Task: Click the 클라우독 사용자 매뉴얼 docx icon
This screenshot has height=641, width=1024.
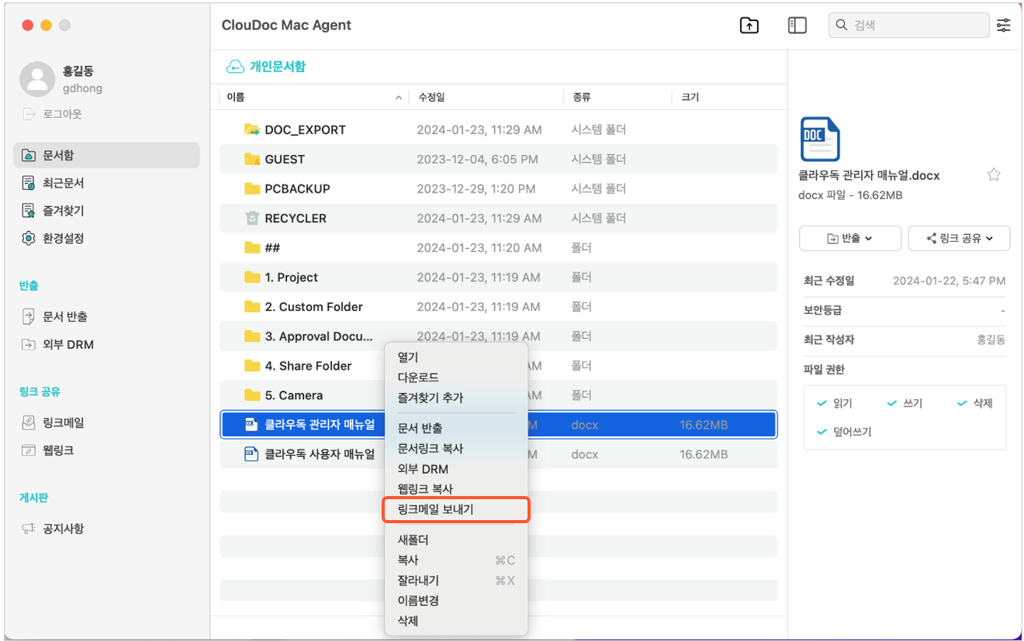Action: [x=251, y=453]
